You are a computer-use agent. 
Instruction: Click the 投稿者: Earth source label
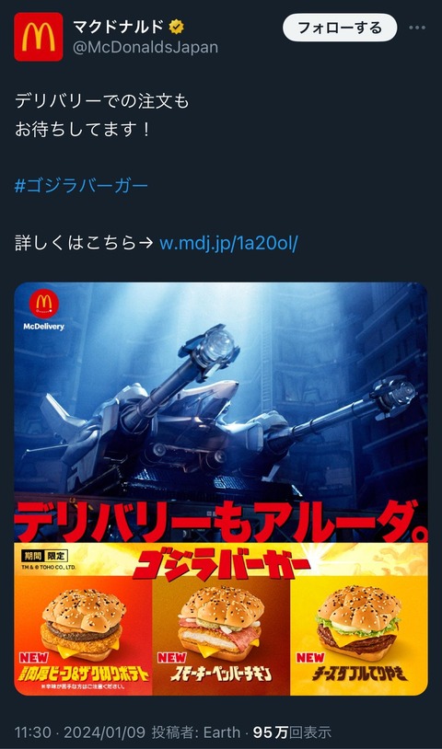(x=196, y=732)
